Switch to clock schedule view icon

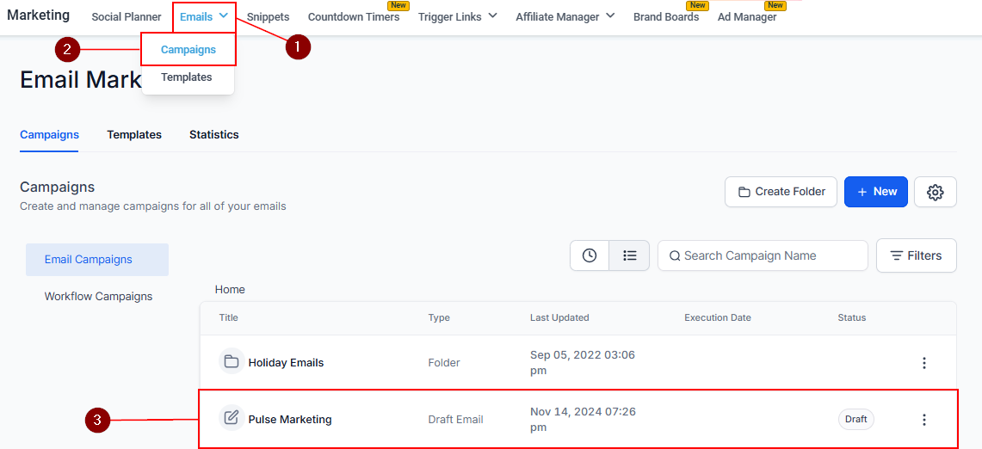point(590,255)
